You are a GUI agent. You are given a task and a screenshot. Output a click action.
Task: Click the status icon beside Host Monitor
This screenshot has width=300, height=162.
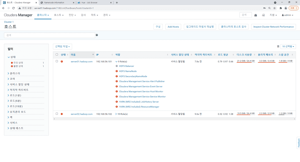tap(117, 92)
